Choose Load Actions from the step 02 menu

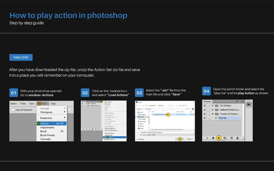click(x=114, y=137)
